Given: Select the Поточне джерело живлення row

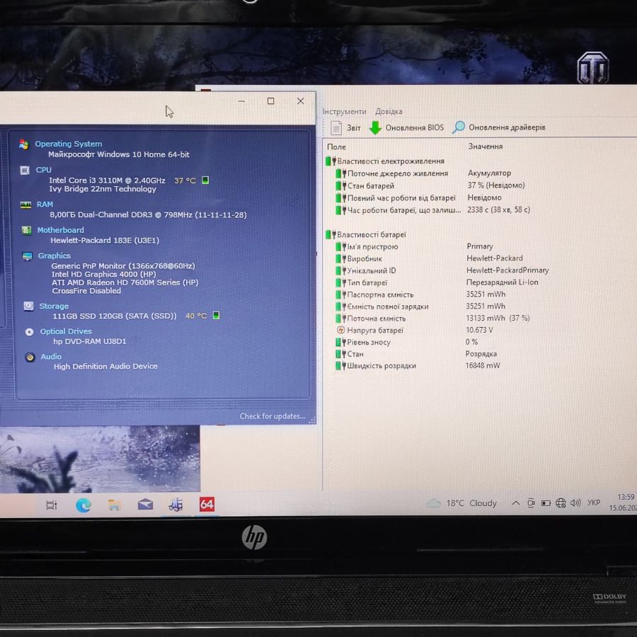Looking at the screenshot, I should [x=423, y=173].
